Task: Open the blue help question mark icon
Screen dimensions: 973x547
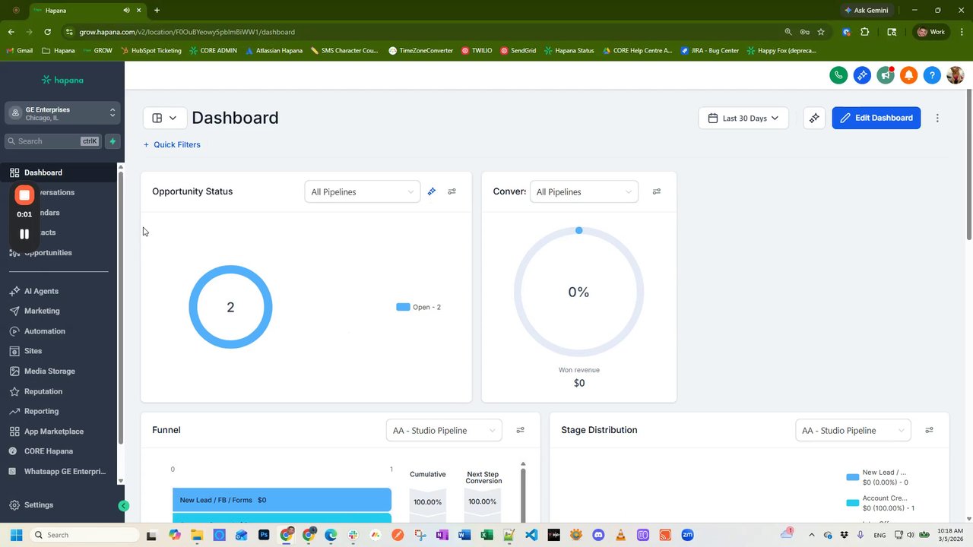Action: pyautogui.click(x=932, y=75)
